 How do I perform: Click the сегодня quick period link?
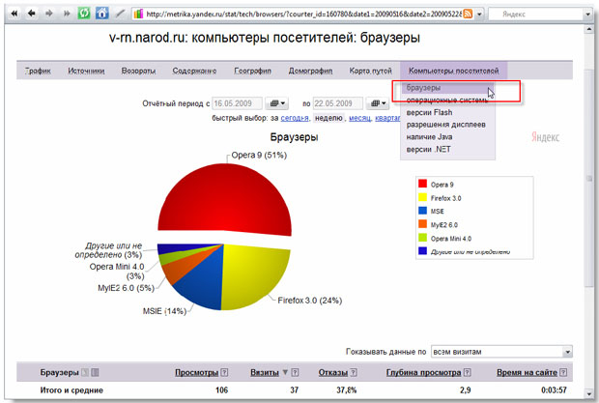pos(295,119)
